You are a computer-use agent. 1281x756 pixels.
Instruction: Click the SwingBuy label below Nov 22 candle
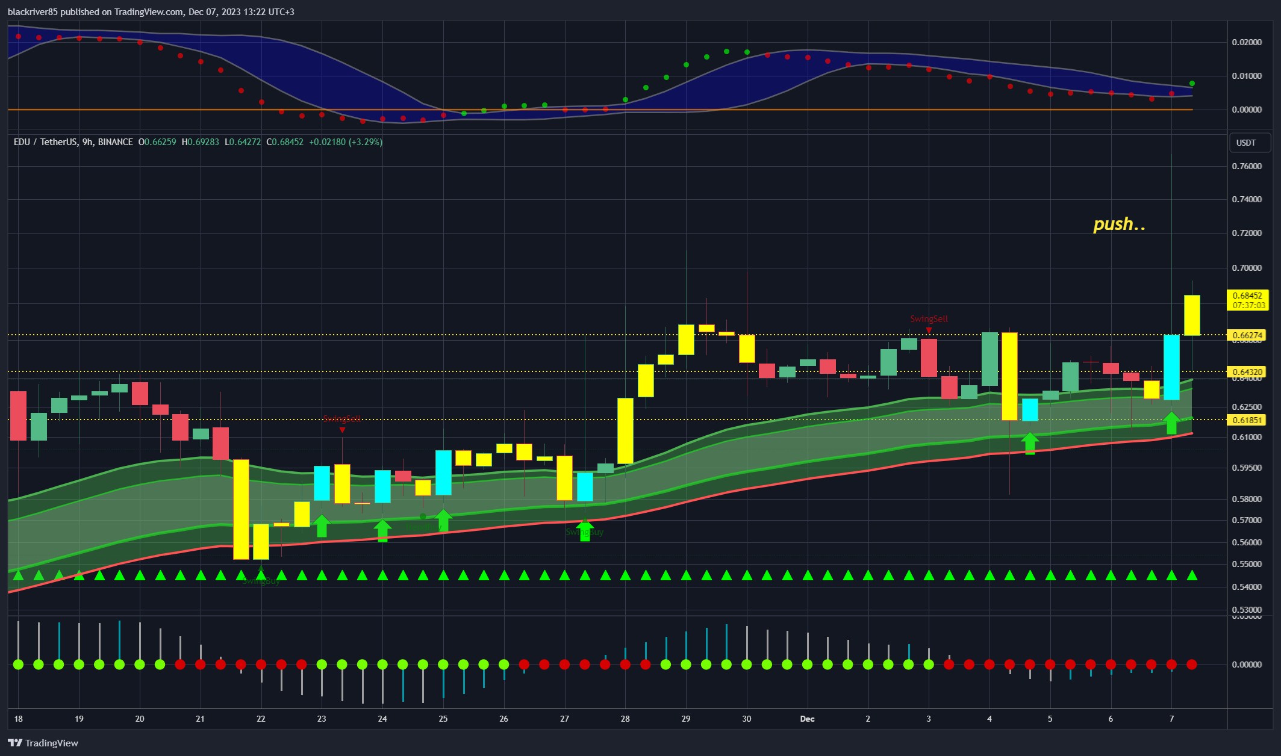[x=261, y=581]
